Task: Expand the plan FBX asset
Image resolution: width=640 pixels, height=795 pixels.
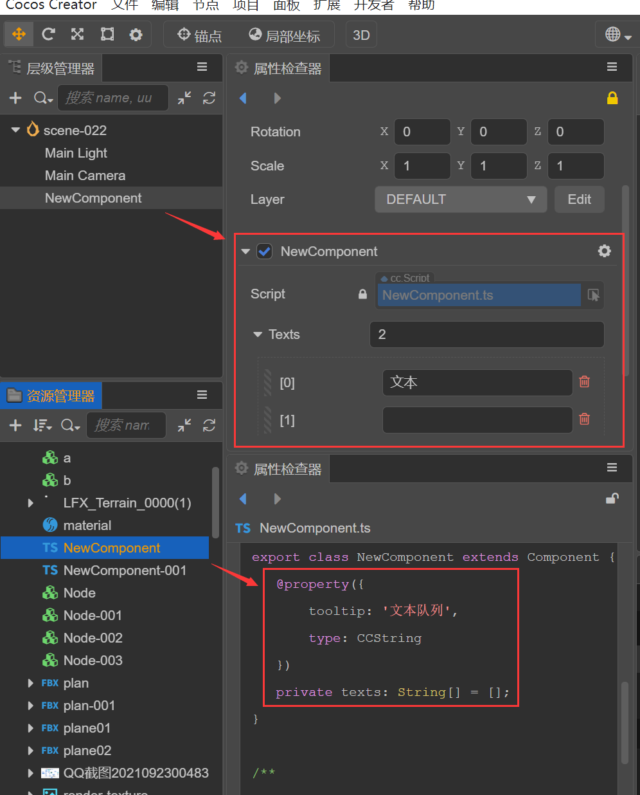Action: coord(30,683)
